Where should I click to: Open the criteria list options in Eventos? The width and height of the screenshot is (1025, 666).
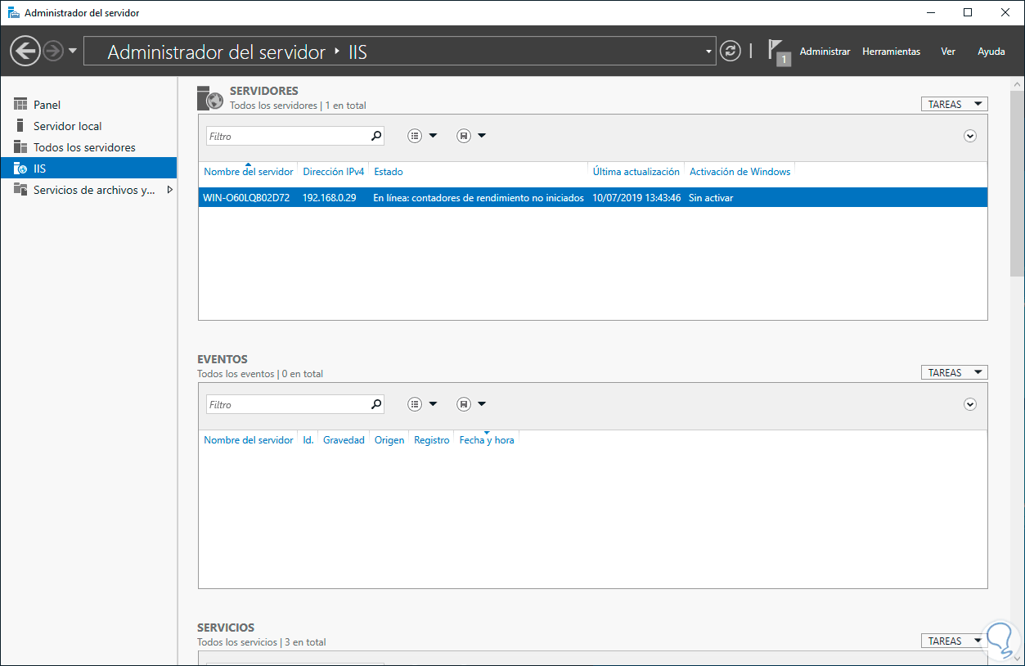point(422,404)
